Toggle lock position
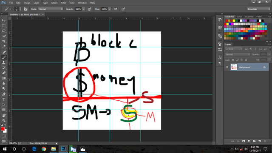The height and width of the screenshot is (153, 272). [x=242, y=60]
